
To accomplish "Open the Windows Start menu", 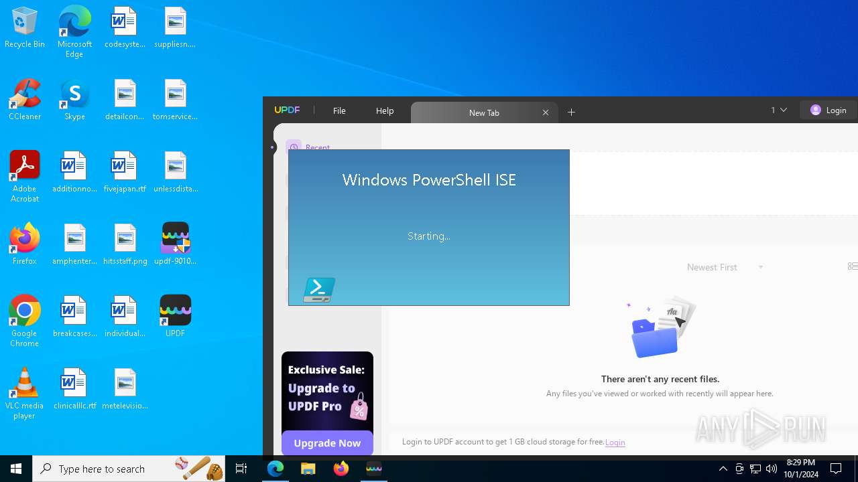I will tap(16, 469).
